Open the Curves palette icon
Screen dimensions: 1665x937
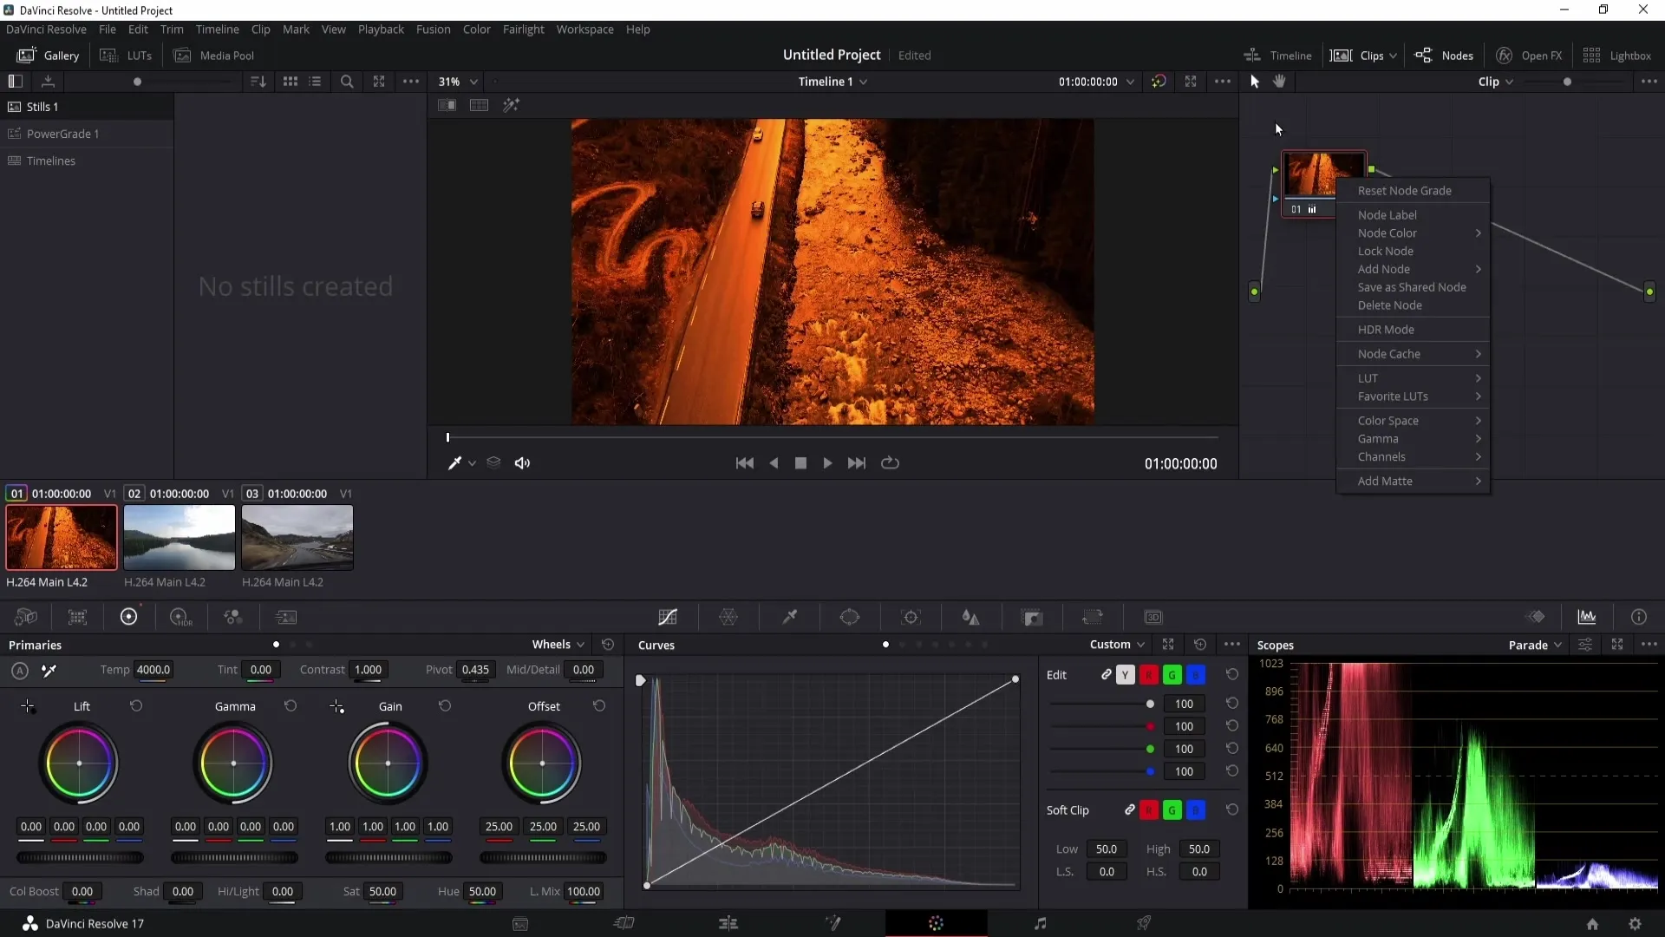(668, 617)
